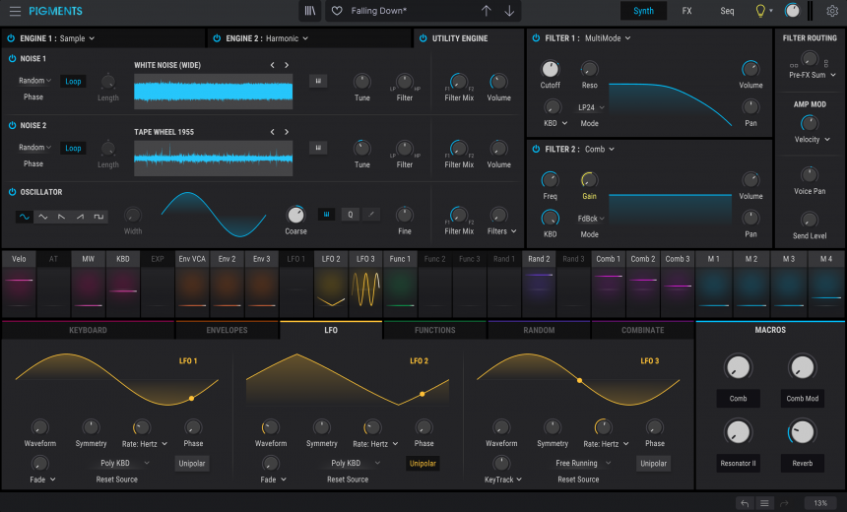The height and width of the screenshot is (512, 847).
Task: Open Pre-FX Sum routing dropdown
Action: coord(813,75)
